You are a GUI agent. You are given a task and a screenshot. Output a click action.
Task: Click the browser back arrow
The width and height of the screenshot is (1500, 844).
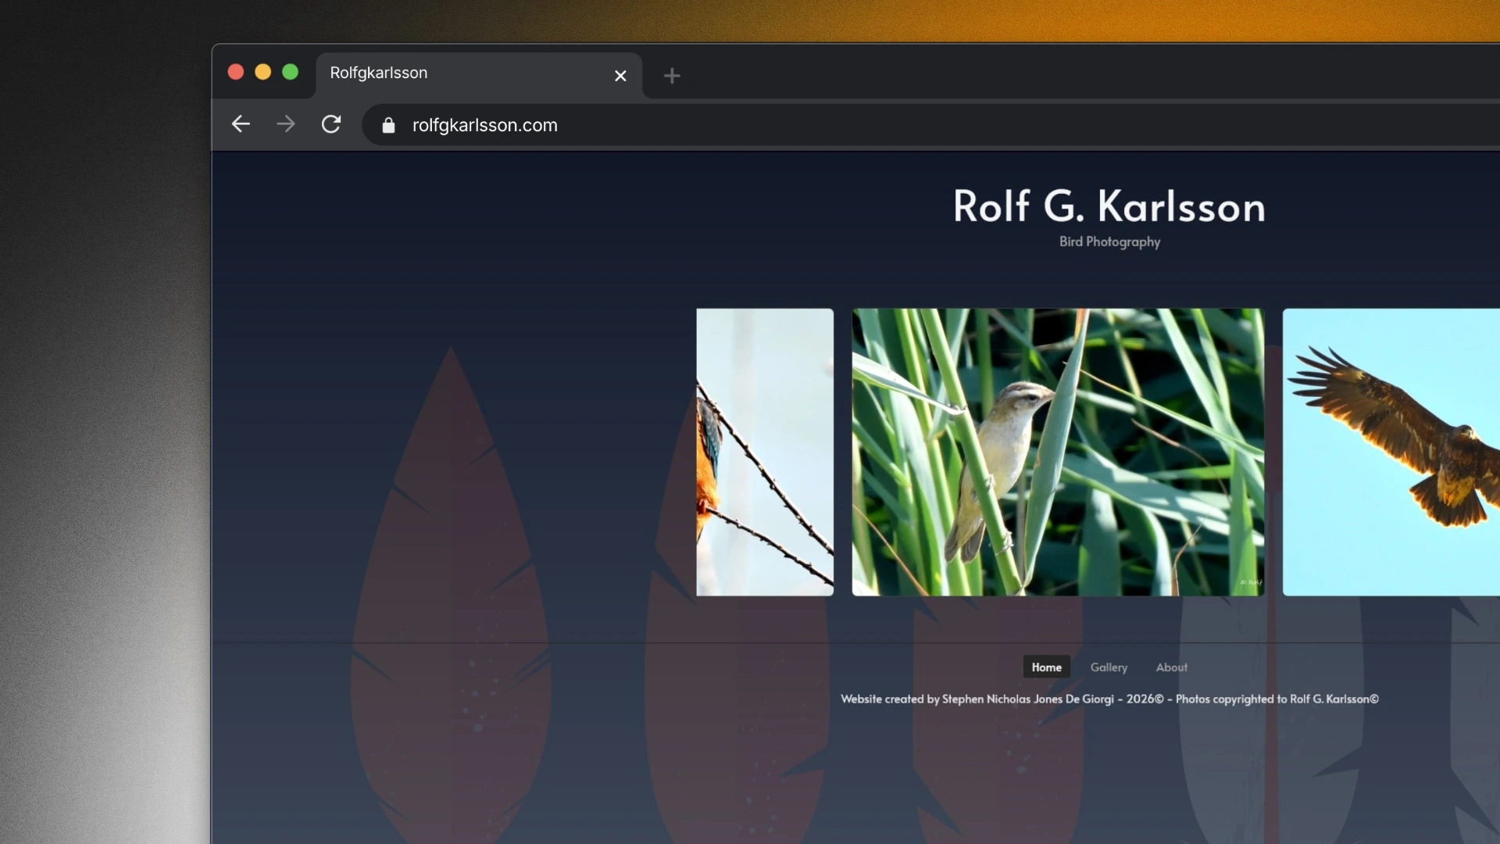click(241, 124)
